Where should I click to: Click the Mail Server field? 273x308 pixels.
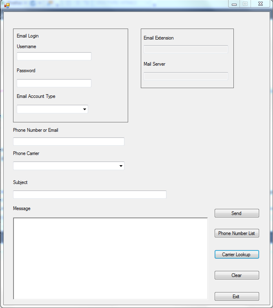[x=186, y=76]
